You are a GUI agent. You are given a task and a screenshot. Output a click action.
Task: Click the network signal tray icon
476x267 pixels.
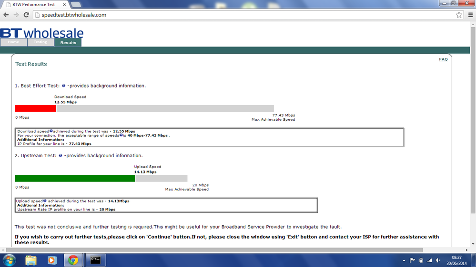[429, 260]
